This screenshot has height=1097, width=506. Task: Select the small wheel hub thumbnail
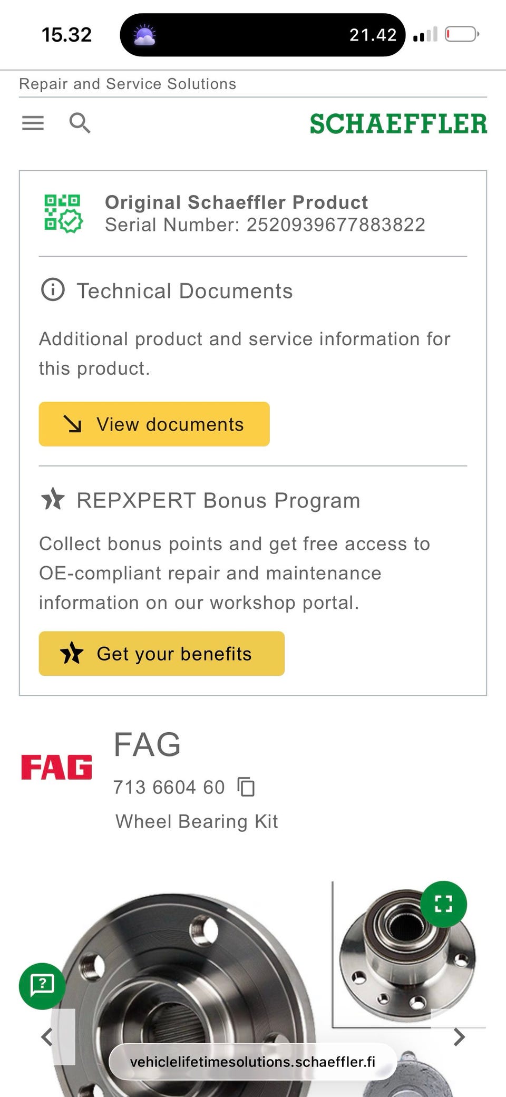tap(407, 954)
